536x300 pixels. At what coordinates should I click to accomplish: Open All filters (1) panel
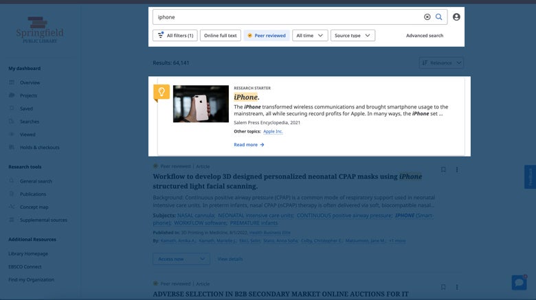175,36
